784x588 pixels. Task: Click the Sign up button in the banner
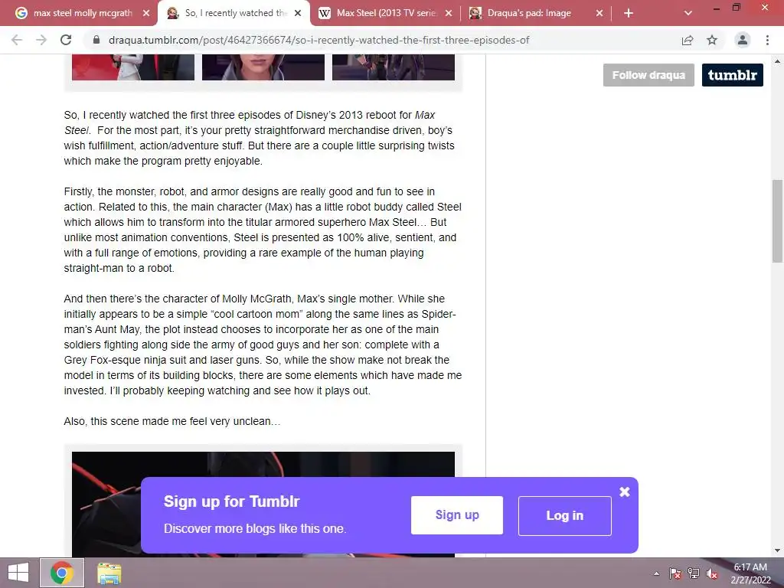(457, 515)
